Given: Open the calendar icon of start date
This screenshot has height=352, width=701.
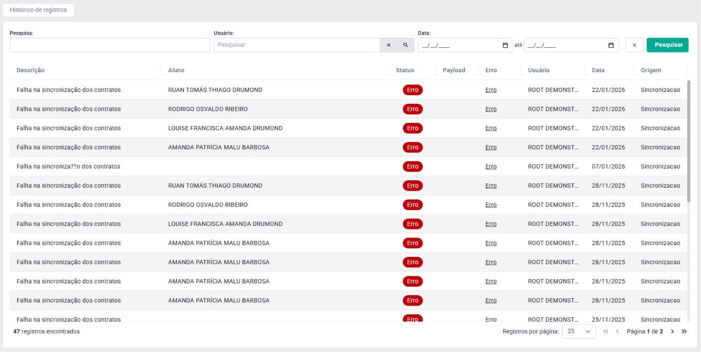Looking at the screenshot, I should pyautogui.click(x=505, y=45).
